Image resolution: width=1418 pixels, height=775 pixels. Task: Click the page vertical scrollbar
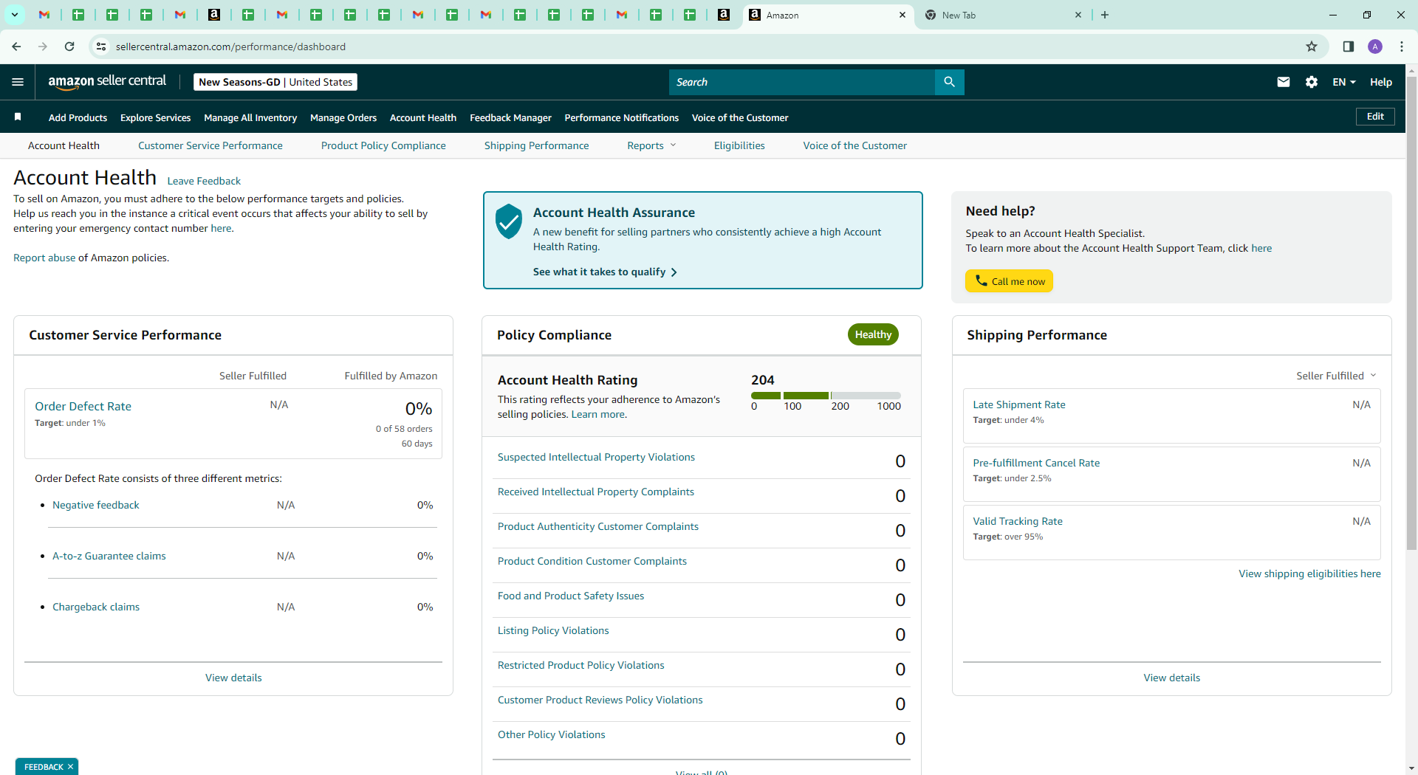point(1411,313)
